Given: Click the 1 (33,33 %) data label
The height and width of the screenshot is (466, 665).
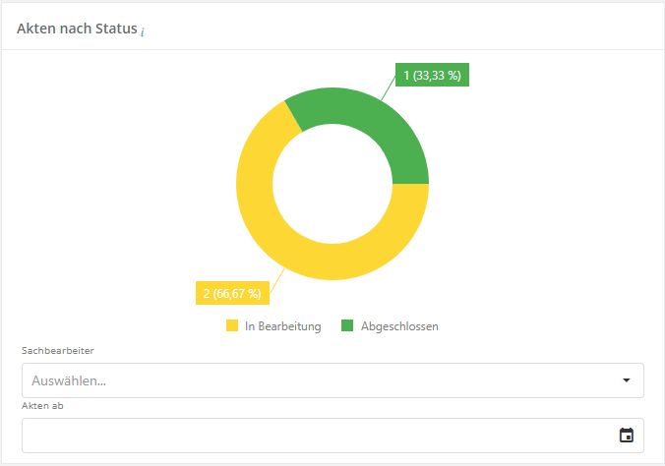Looking at the screenshot, I should click(x=432, y=76).
